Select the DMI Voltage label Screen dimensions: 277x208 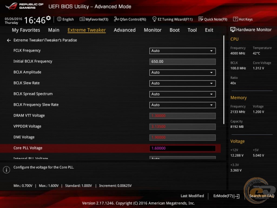click(24, 137)
